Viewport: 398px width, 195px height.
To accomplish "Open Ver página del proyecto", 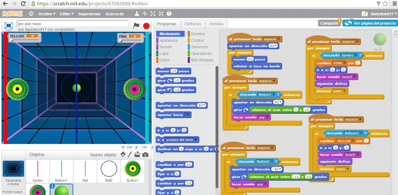I will point(370,23).
